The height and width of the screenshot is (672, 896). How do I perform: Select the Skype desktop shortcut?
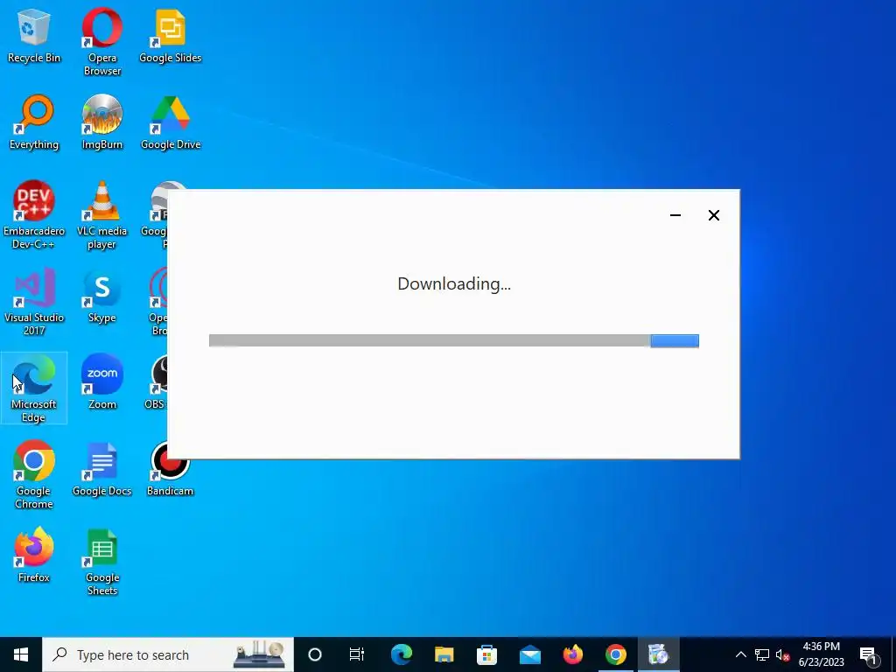[102, 297]
